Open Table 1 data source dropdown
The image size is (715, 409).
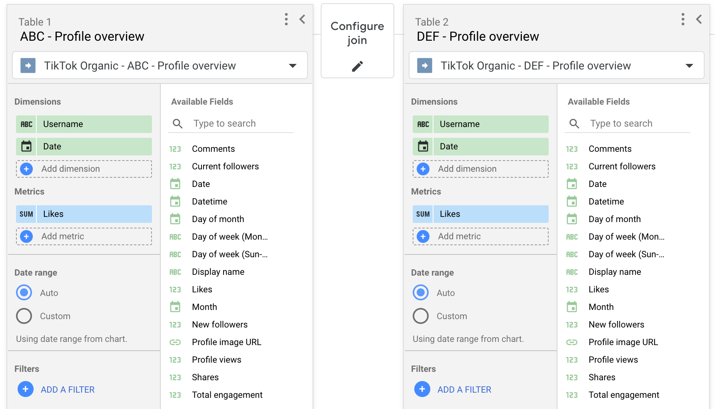click(160, 66)
